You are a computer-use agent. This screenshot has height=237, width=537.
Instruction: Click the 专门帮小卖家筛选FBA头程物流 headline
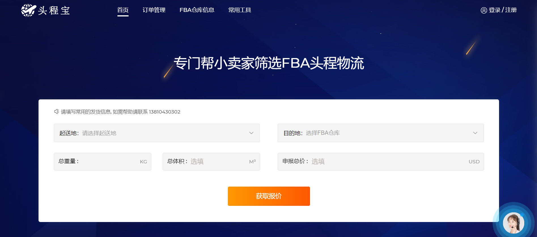[x=269, y=63]
